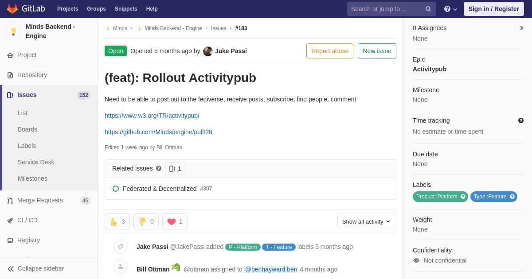Click the open-status circle beside Federated & Decentralized
The width and height of the screenshot is (532, 279).
(x=116, y=189)
